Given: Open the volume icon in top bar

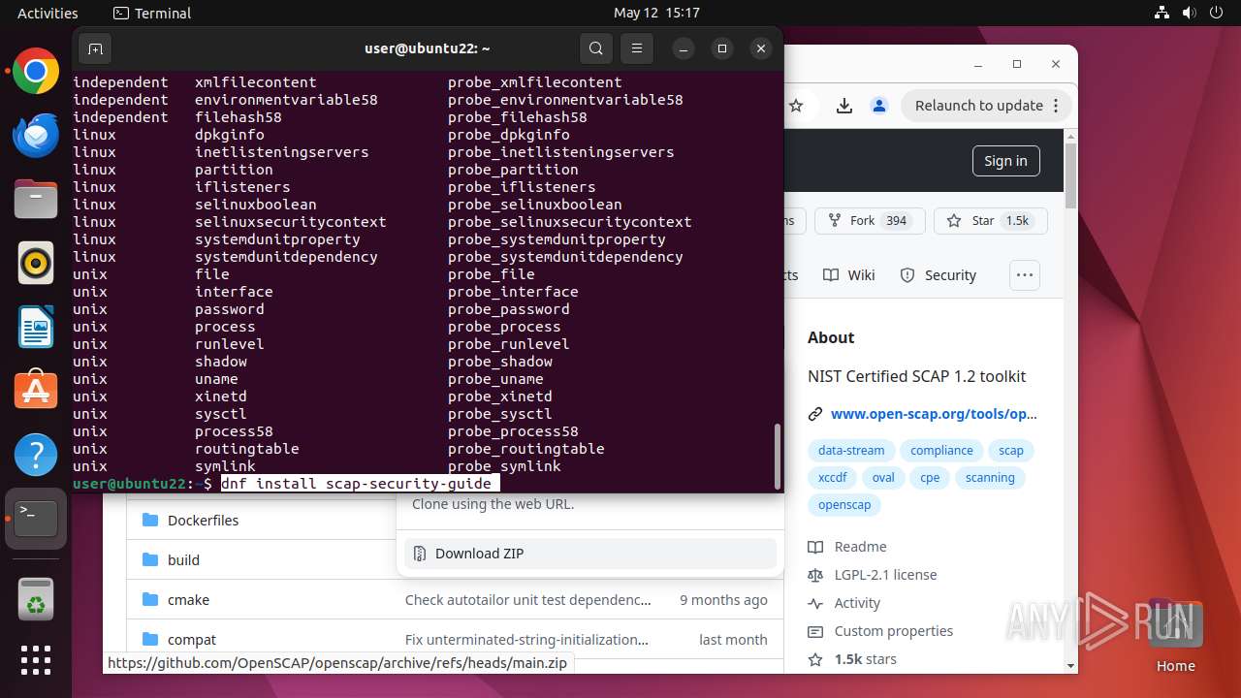Looking at the screenshot, I should [1190, 14].
